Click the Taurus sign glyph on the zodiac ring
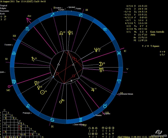Image resolution: width=168 pixels, height=138 pixels. pyautogui.click(x=105, y=106)
